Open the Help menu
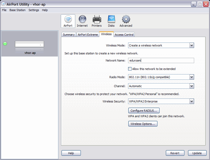This screenshot has width=210, height=160. coord(45,10)
